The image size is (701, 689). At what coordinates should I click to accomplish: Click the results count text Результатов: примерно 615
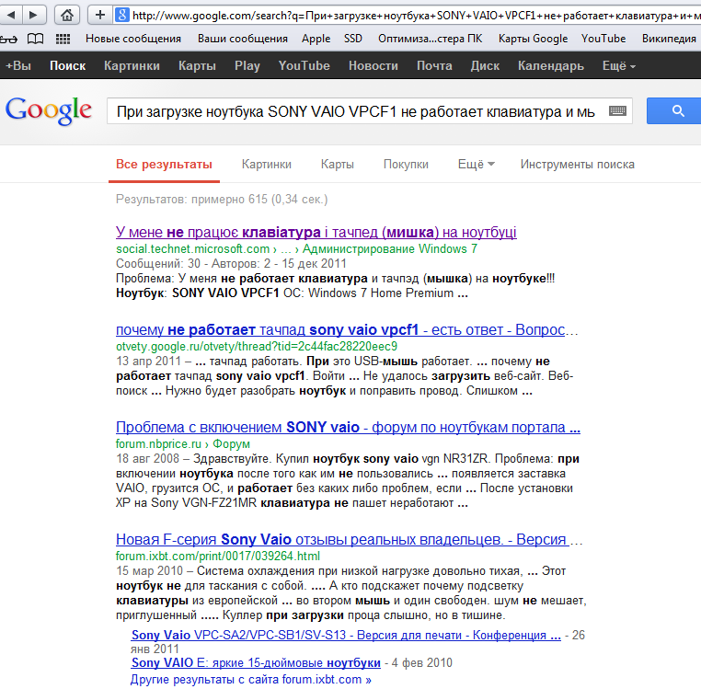point(222,200)
